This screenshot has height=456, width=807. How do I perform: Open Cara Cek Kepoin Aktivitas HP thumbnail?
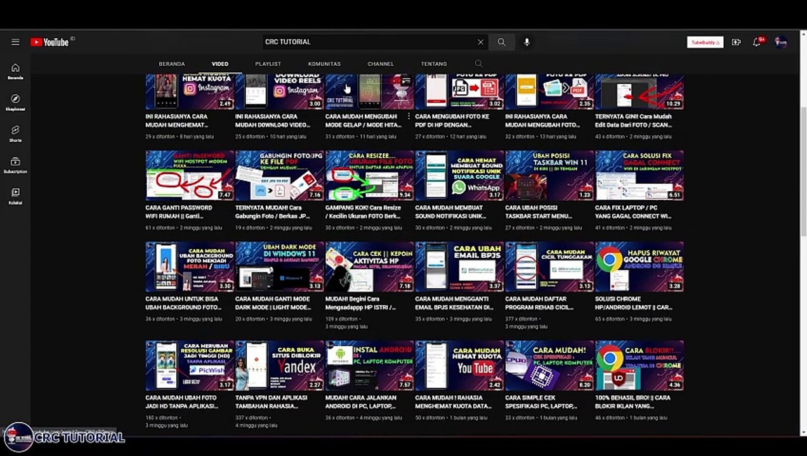point(370,267)
